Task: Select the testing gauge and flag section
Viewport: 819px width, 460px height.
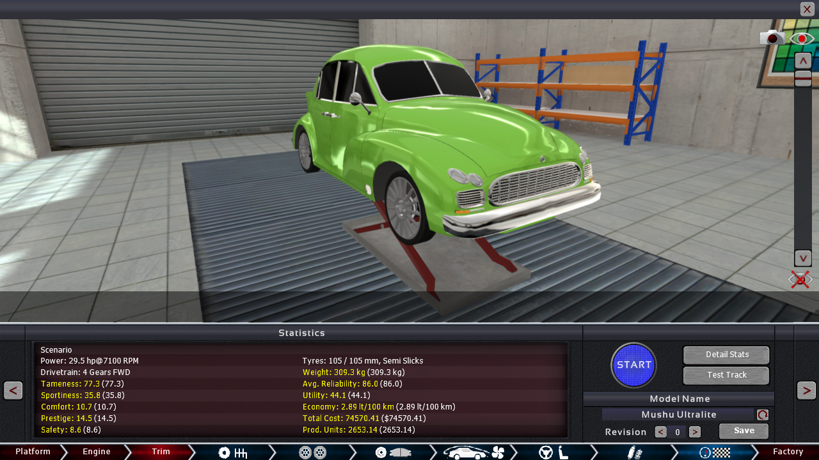Action: pyautogui.click(x=714, y=452)
